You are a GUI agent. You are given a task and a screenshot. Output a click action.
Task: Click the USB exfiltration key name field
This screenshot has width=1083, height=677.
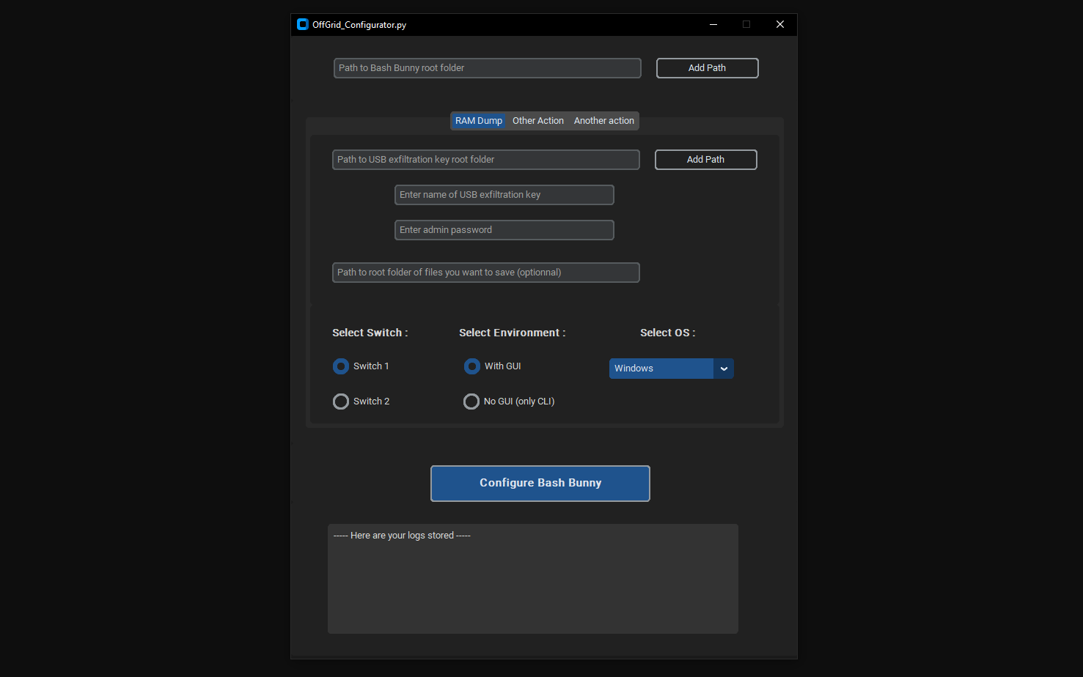point(504,195)
